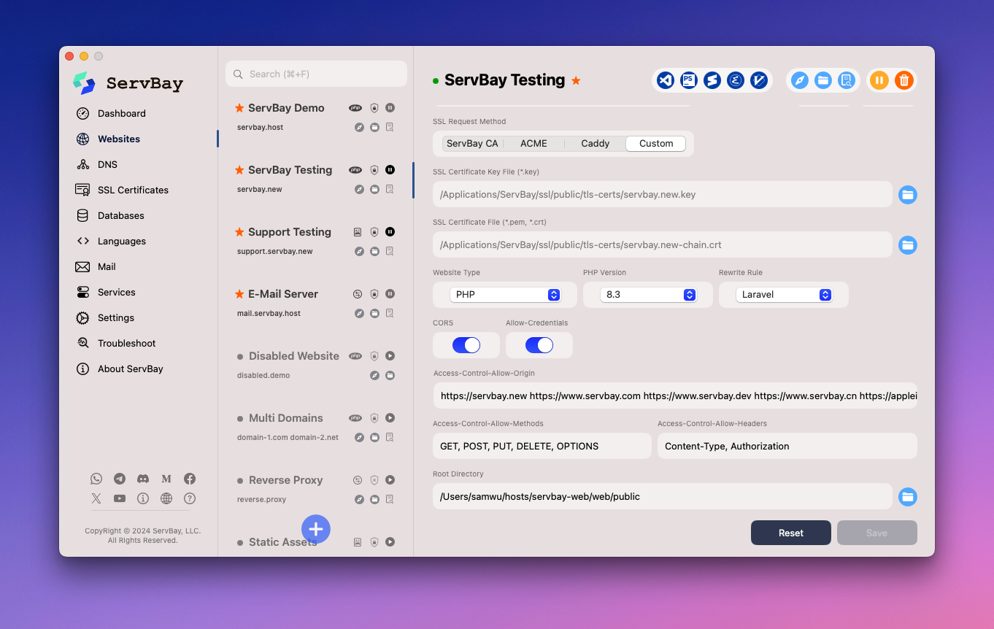Open WhatsApp community link

click(x=96, y=479)
